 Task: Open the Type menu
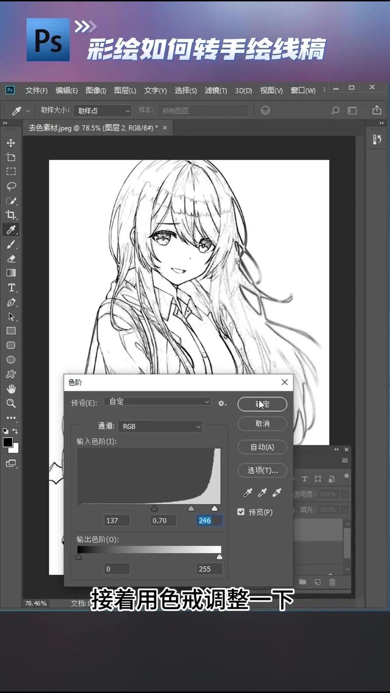tap(156, 91)
